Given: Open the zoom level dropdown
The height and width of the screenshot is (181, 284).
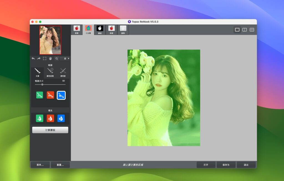Looking at the screenshot, I should (x=65, y=58).
